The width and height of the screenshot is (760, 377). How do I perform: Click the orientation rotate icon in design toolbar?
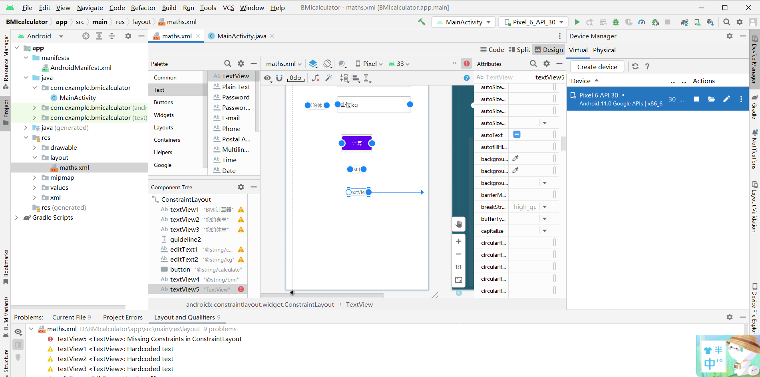[328, 63]
